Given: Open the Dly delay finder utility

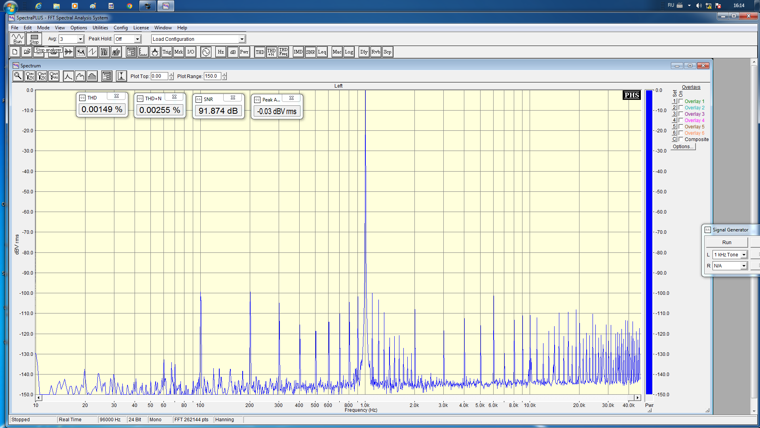Looking at the screenshot, I should tap(364, 52).
